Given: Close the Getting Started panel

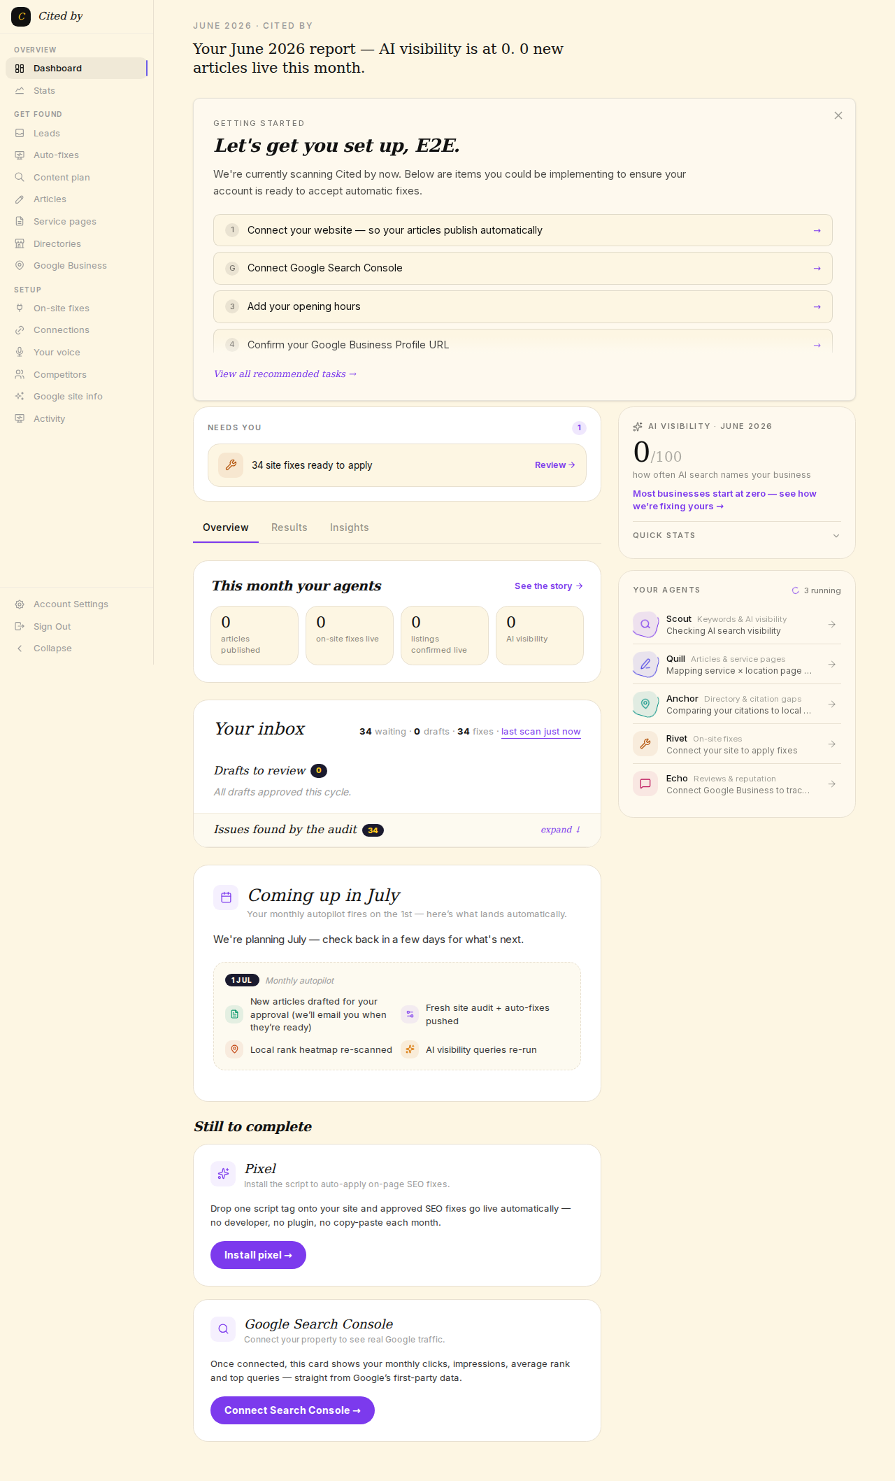Looking at the screenshot, I should coord(838,115).
